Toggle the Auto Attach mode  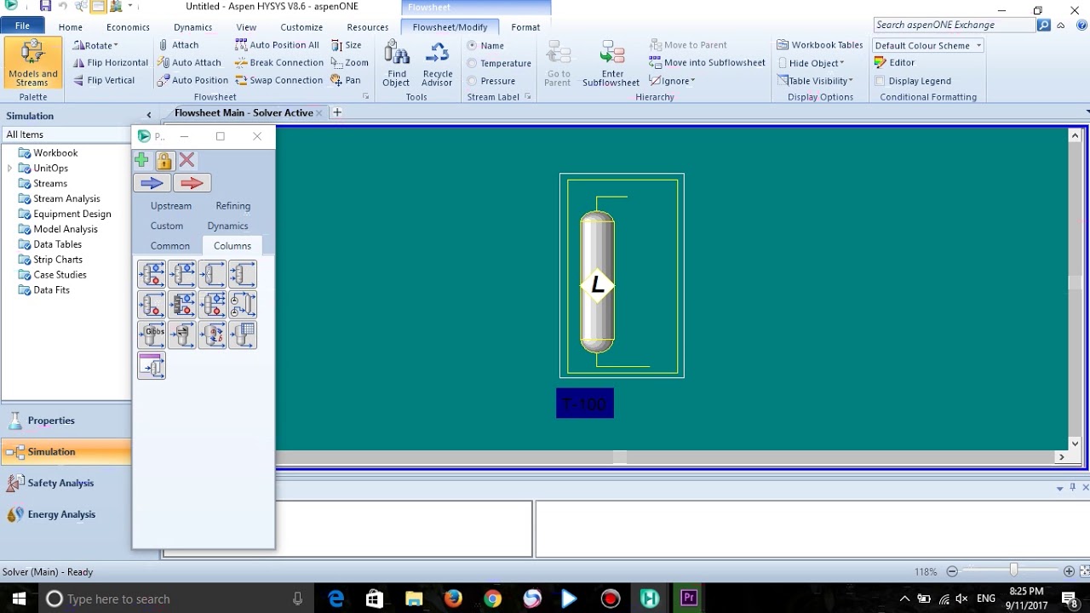pos(189,63)
